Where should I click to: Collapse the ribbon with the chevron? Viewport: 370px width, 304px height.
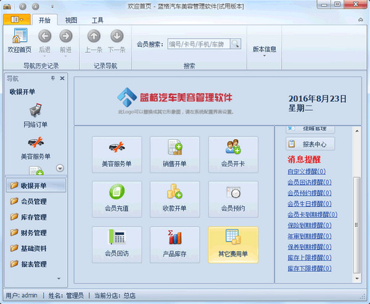coord(361,20)
